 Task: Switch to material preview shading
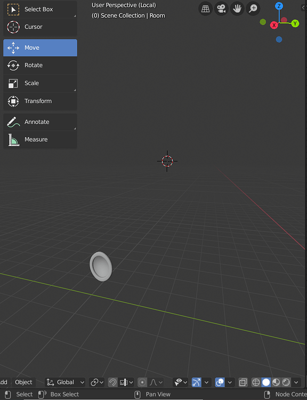[276, 382]
